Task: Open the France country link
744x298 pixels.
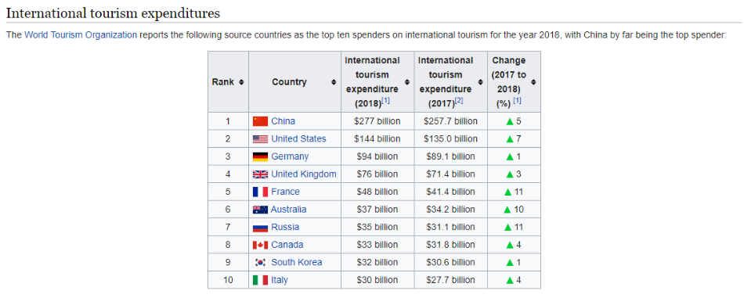Action: (x=285, y=192)
